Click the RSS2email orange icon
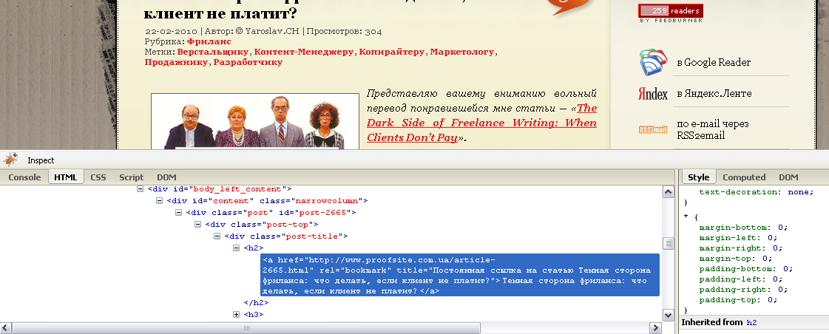 pyautogui.click(x=654, y=129)
